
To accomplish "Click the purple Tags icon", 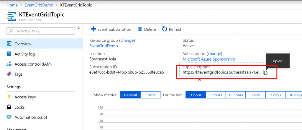I will coord(9,74).
